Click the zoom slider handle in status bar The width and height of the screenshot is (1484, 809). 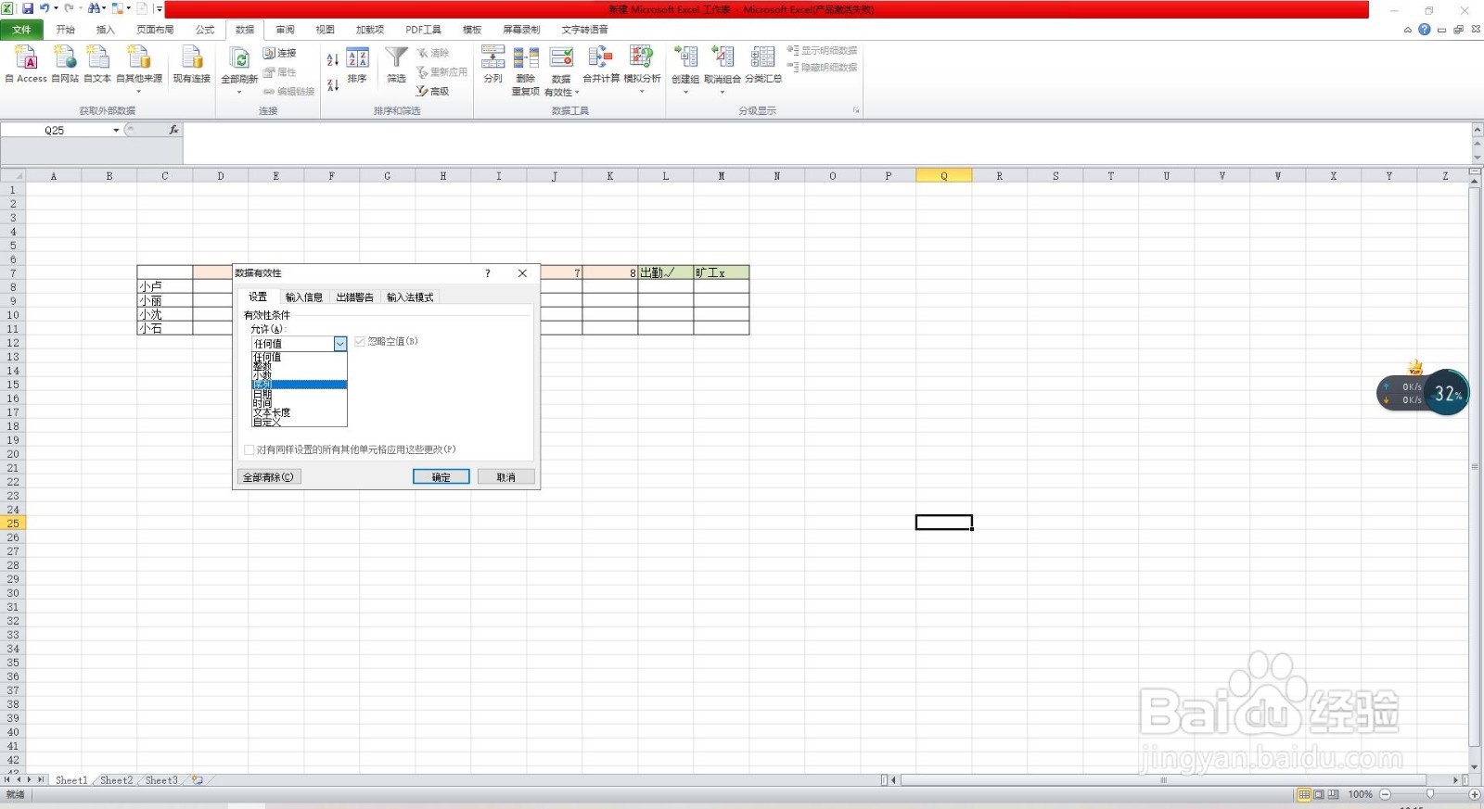tap(1429, 794)
